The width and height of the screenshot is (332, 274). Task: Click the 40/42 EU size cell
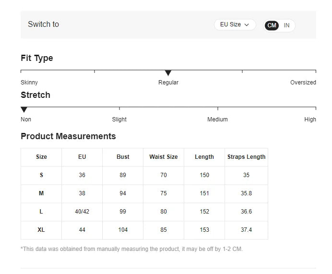(82, 212)
